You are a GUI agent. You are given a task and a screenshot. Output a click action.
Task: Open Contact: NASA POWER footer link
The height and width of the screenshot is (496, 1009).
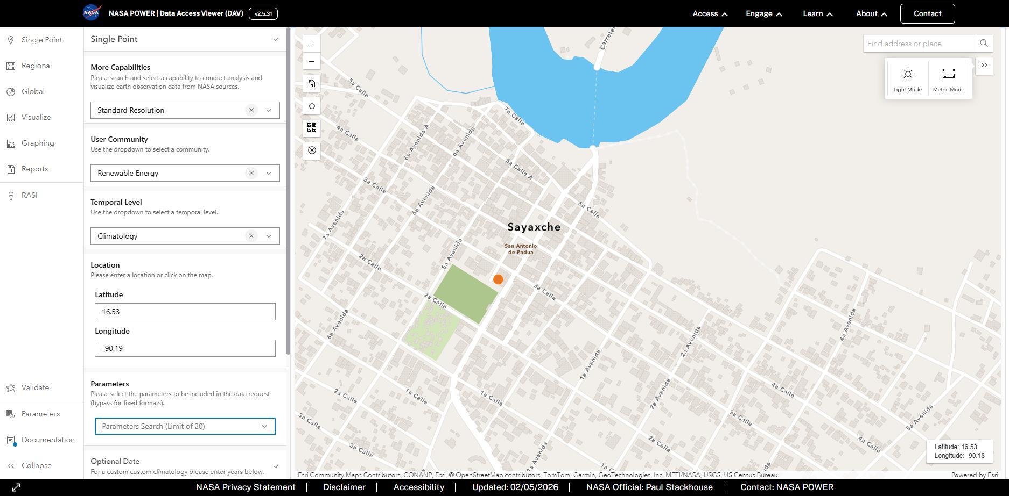787,487
